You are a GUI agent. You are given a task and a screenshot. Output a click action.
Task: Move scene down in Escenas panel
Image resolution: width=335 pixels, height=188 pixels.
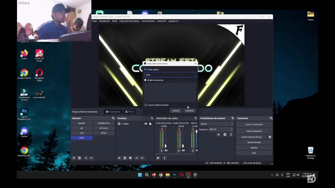tap(91, 158)
